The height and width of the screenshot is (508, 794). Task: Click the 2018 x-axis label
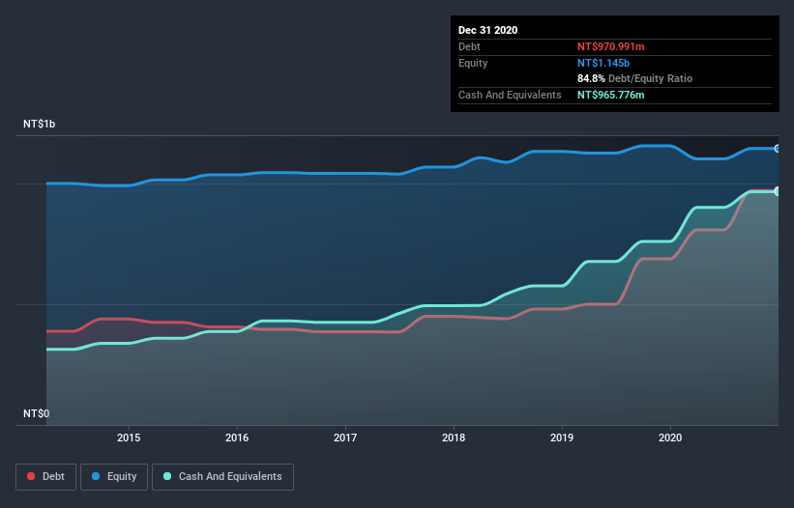(454, 437)
